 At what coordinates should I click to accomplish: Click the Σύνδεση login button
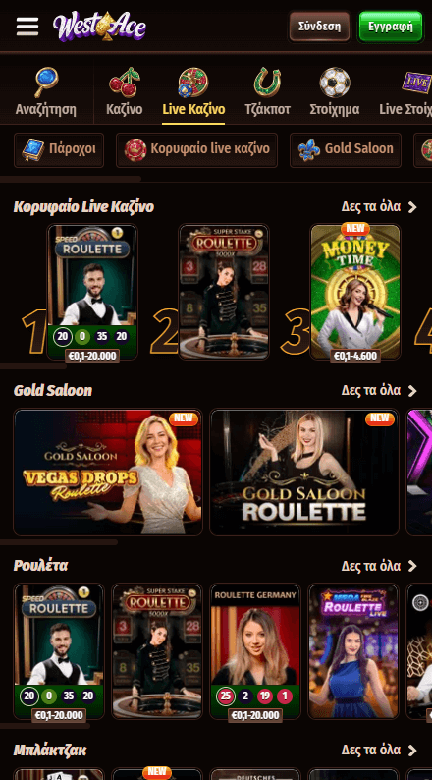[x=320, y=27]
